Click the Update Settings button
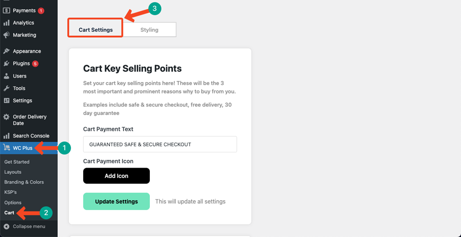461x237 pixels. [x=116, y=202]
